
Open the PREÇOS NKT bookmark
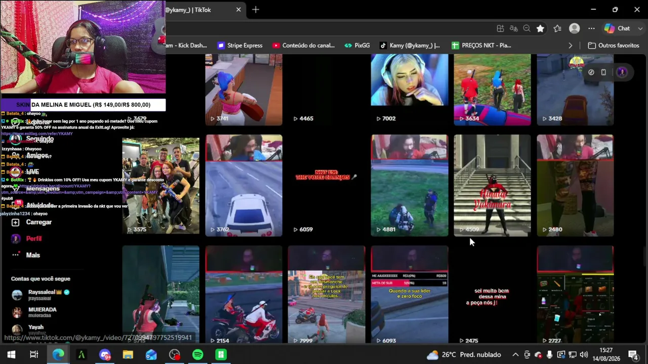[481, 45]
